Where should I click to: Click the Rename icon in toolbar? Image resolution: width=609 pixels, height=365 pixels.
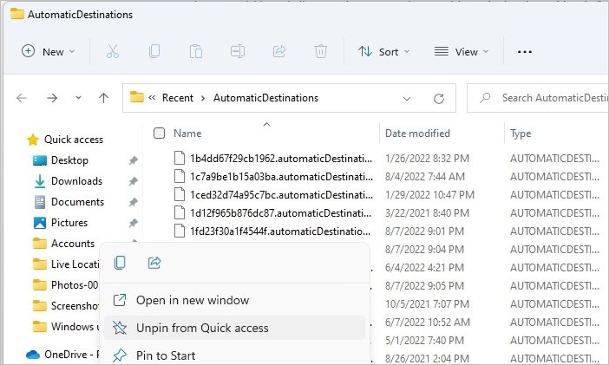tap(238, 51)
